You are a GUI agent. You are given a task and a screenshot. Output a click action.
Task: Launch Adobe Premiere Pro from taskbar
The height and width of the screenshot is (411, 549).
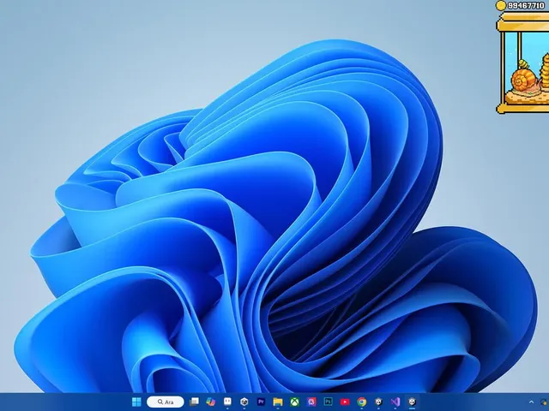(x=261, y=402)
